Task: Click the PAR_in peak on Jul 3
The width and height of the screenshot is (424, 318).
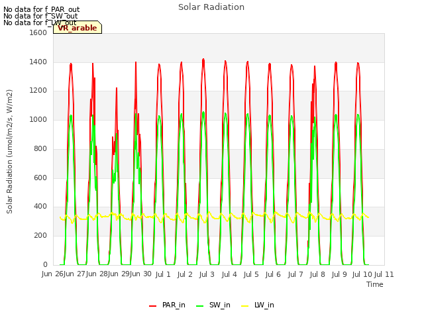Action: point(203,59)
